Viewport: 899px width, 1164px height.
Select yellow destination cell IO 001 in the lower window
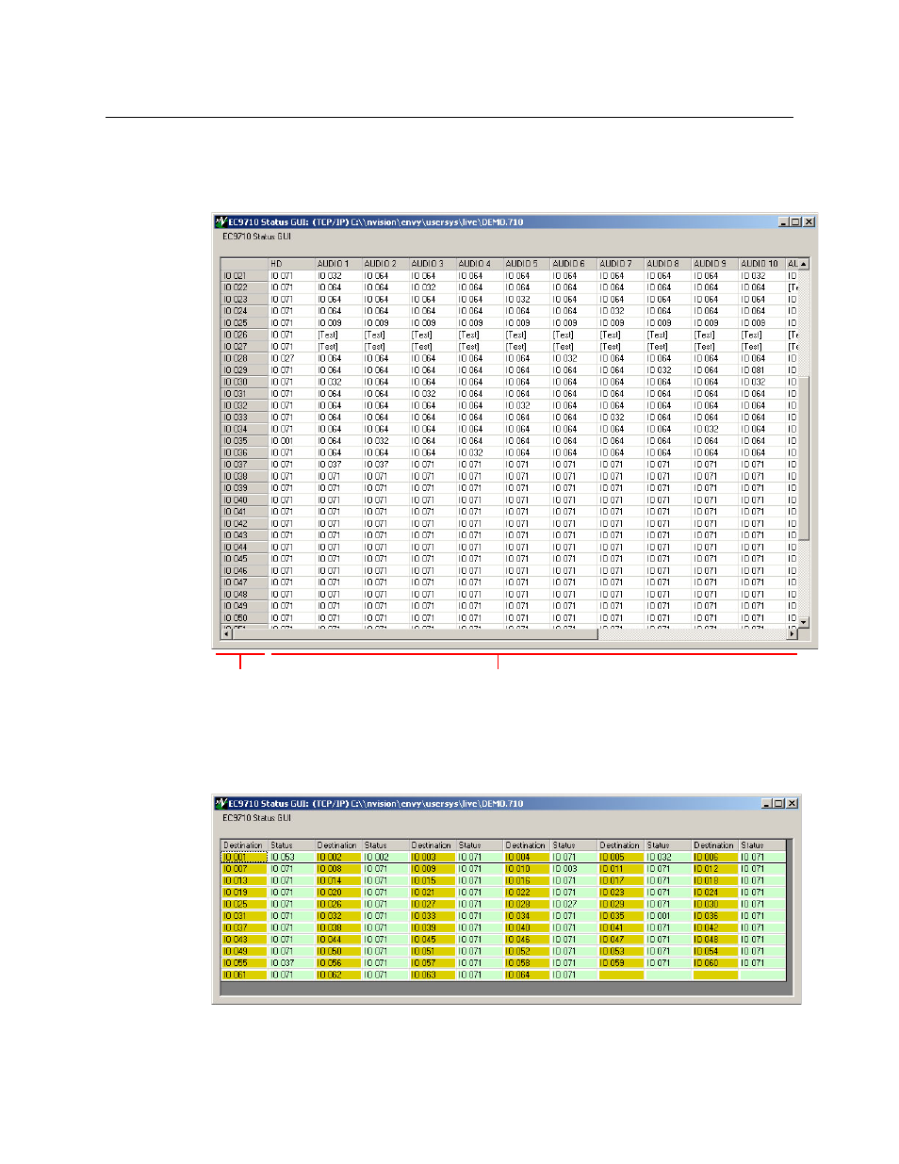[x=244, y=858]
